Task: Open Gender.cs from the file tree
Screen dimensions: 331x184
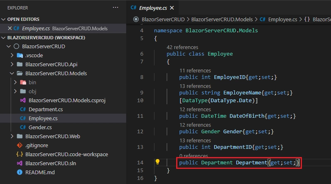Action: click(40, 127)
